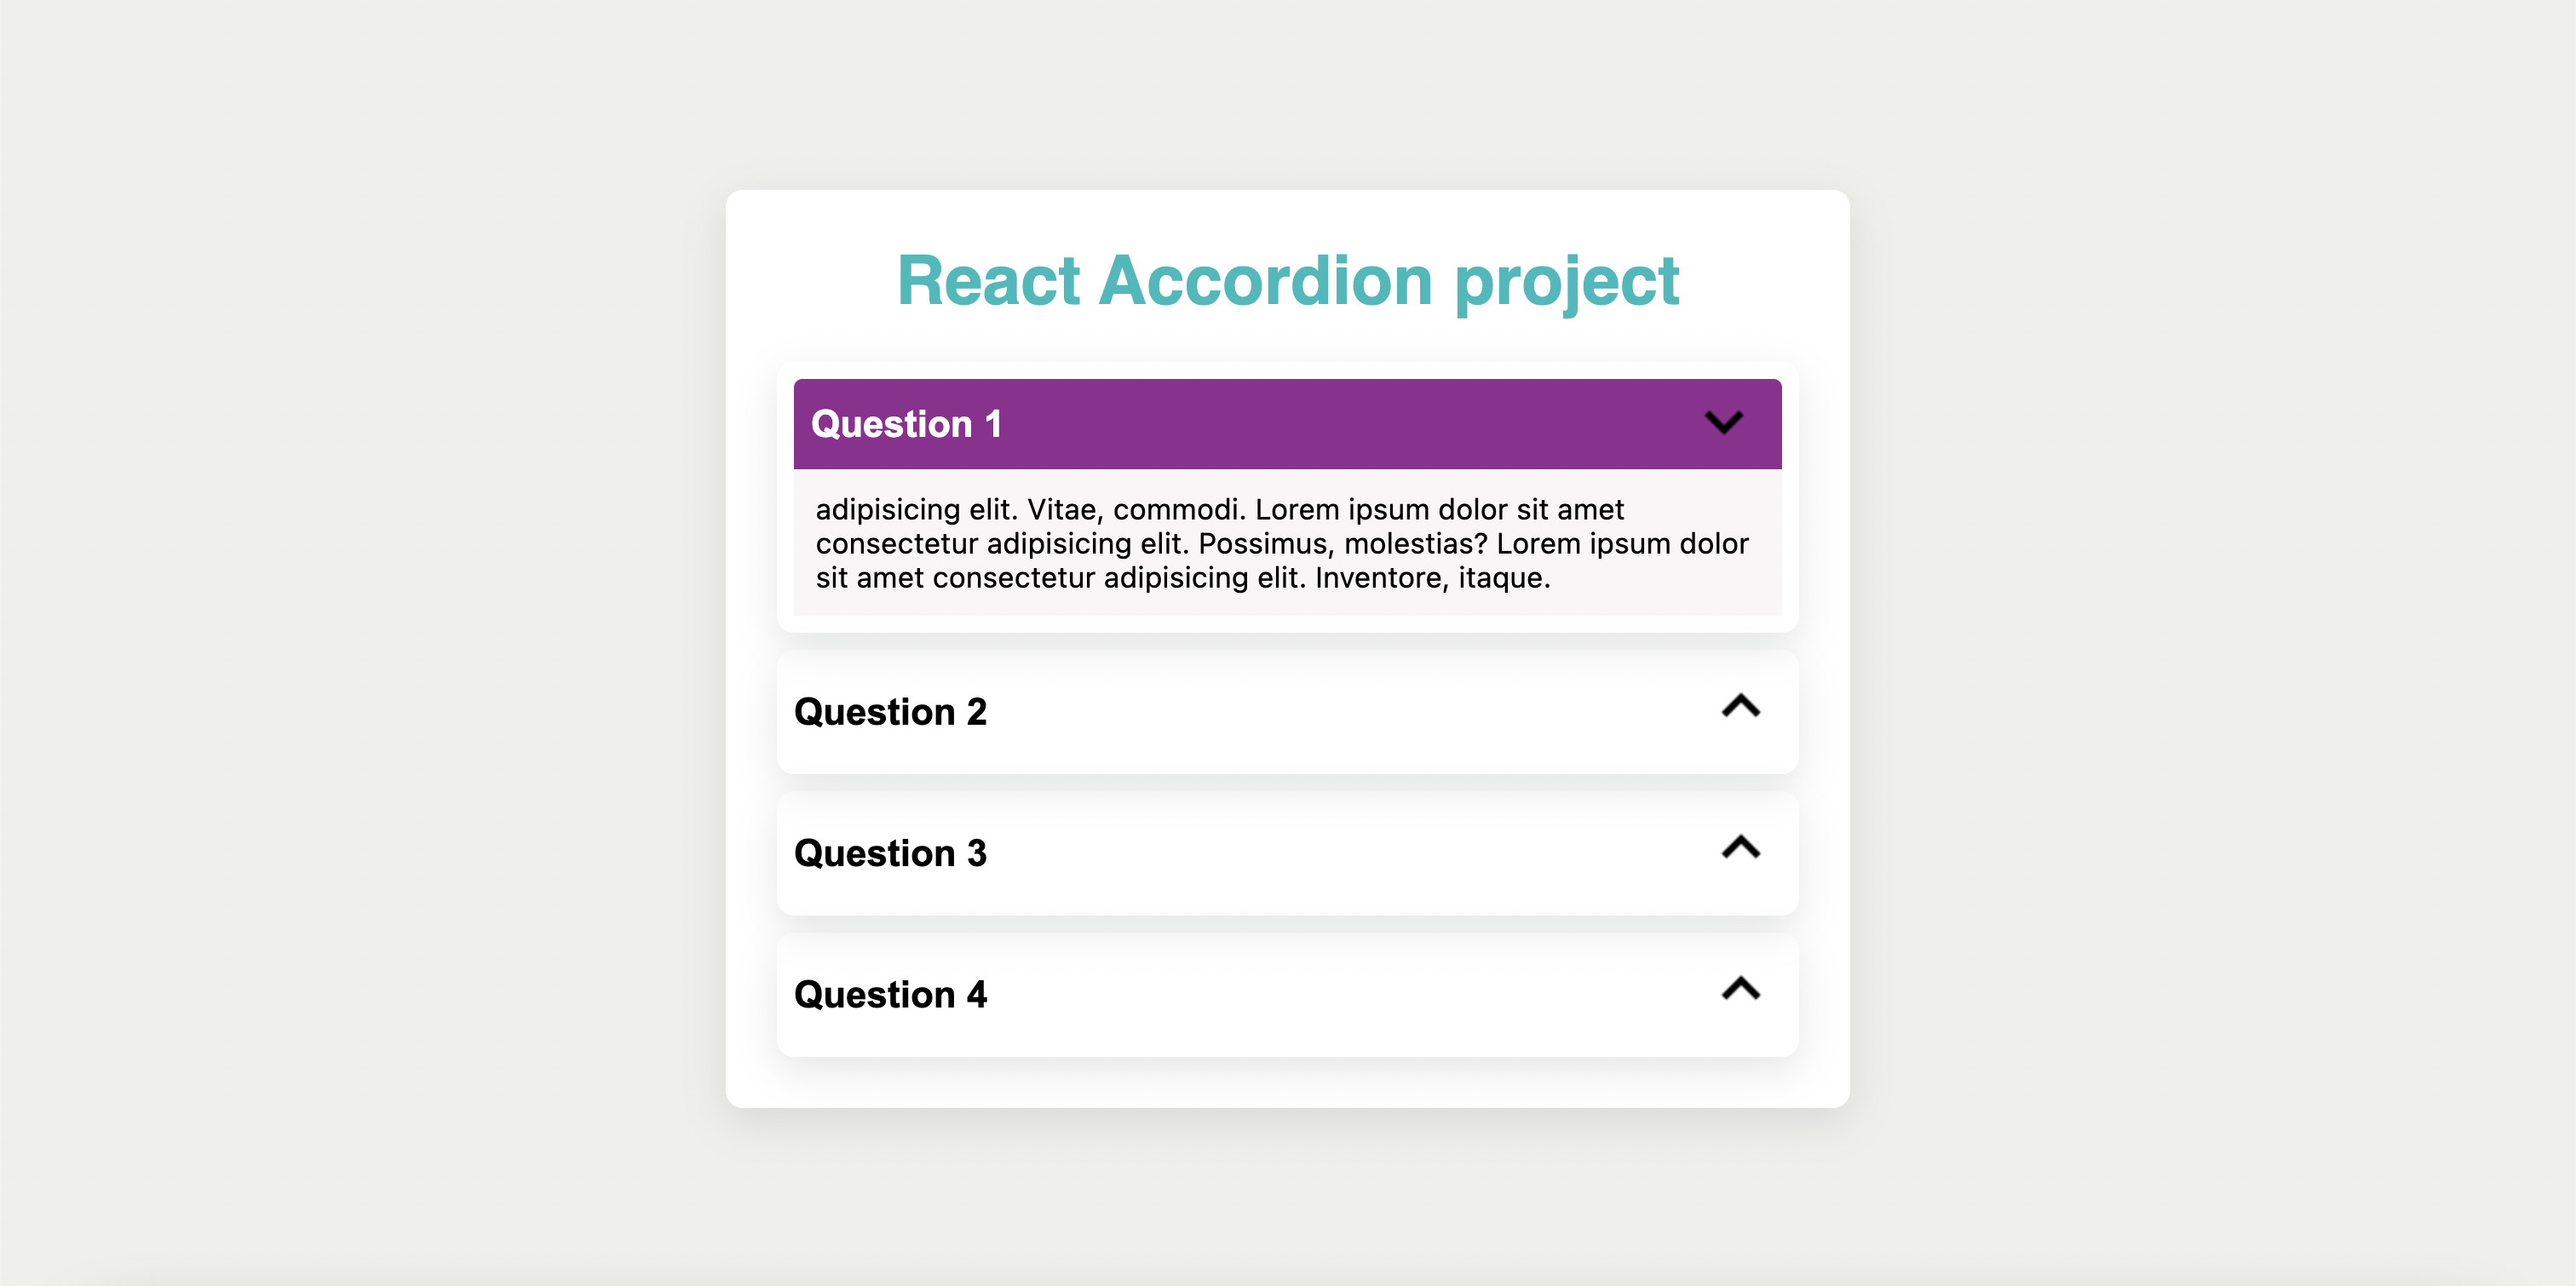Click the React Accordion project title
The image size is (2576, 1286).
click(1288, 281)
